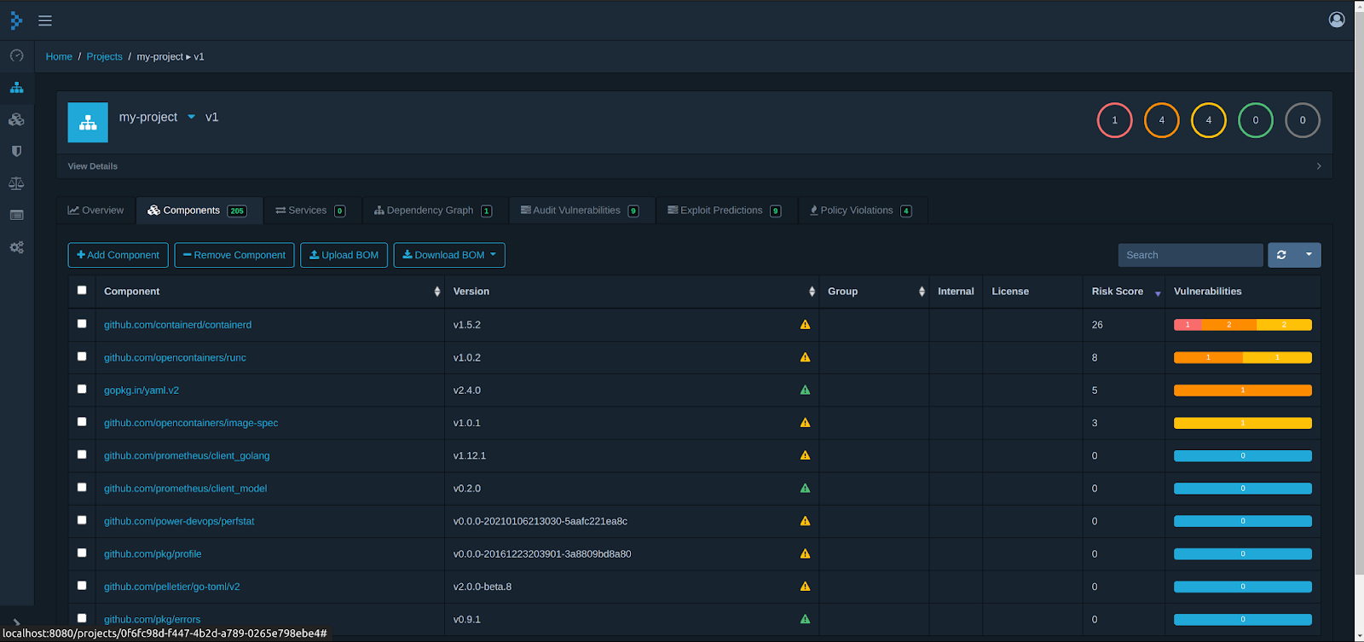The height and width of the screenshot is (642, 1364).
Task: Click the refresh table icon button
Action: tap(1281, 255)
